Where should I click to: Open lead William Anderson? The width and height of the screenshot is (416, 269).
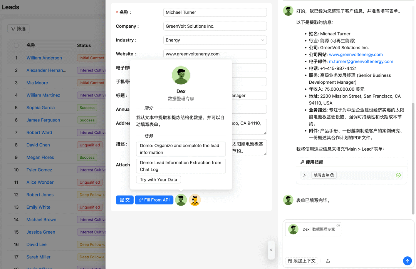click(44, 58)
